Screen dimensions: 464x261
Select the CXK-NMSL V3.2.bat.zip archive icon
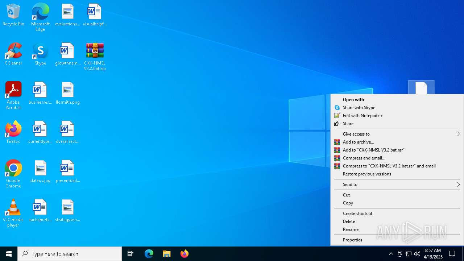pos(95,57)
